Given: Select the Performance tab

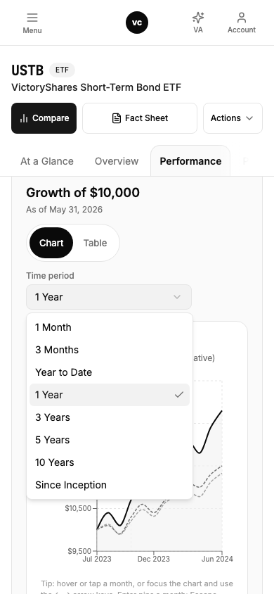Looking at the screenshot, I should [x=190, y=161].
